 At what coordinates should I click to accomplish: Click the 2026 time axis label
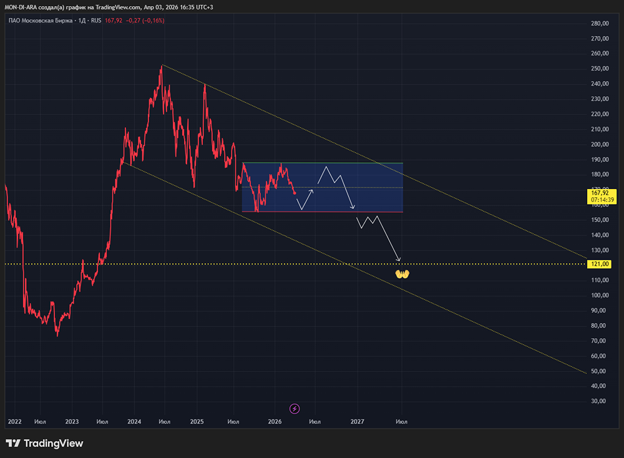click(275, 421)
